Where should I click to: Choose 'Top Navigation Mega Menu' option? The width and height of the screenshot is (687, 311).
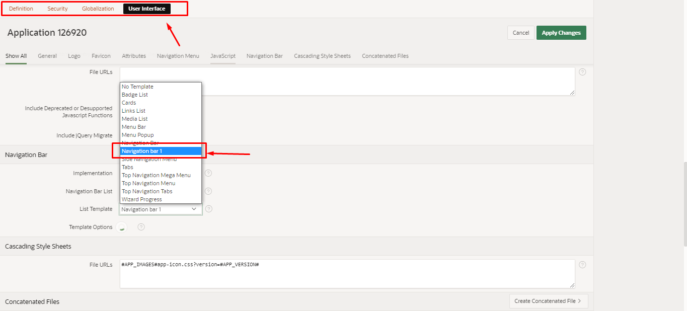[156, 175]
